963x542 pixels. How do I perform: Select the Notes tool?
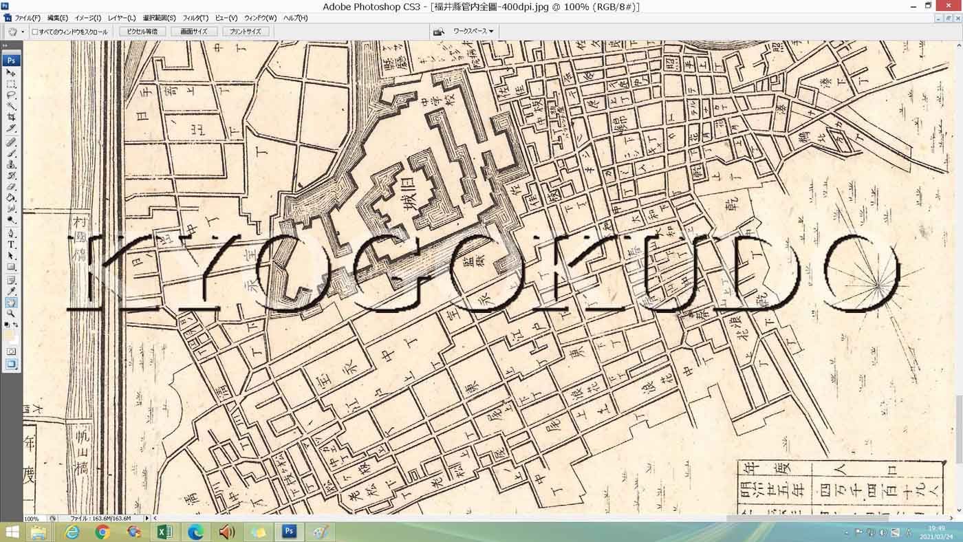coord(11,280)
